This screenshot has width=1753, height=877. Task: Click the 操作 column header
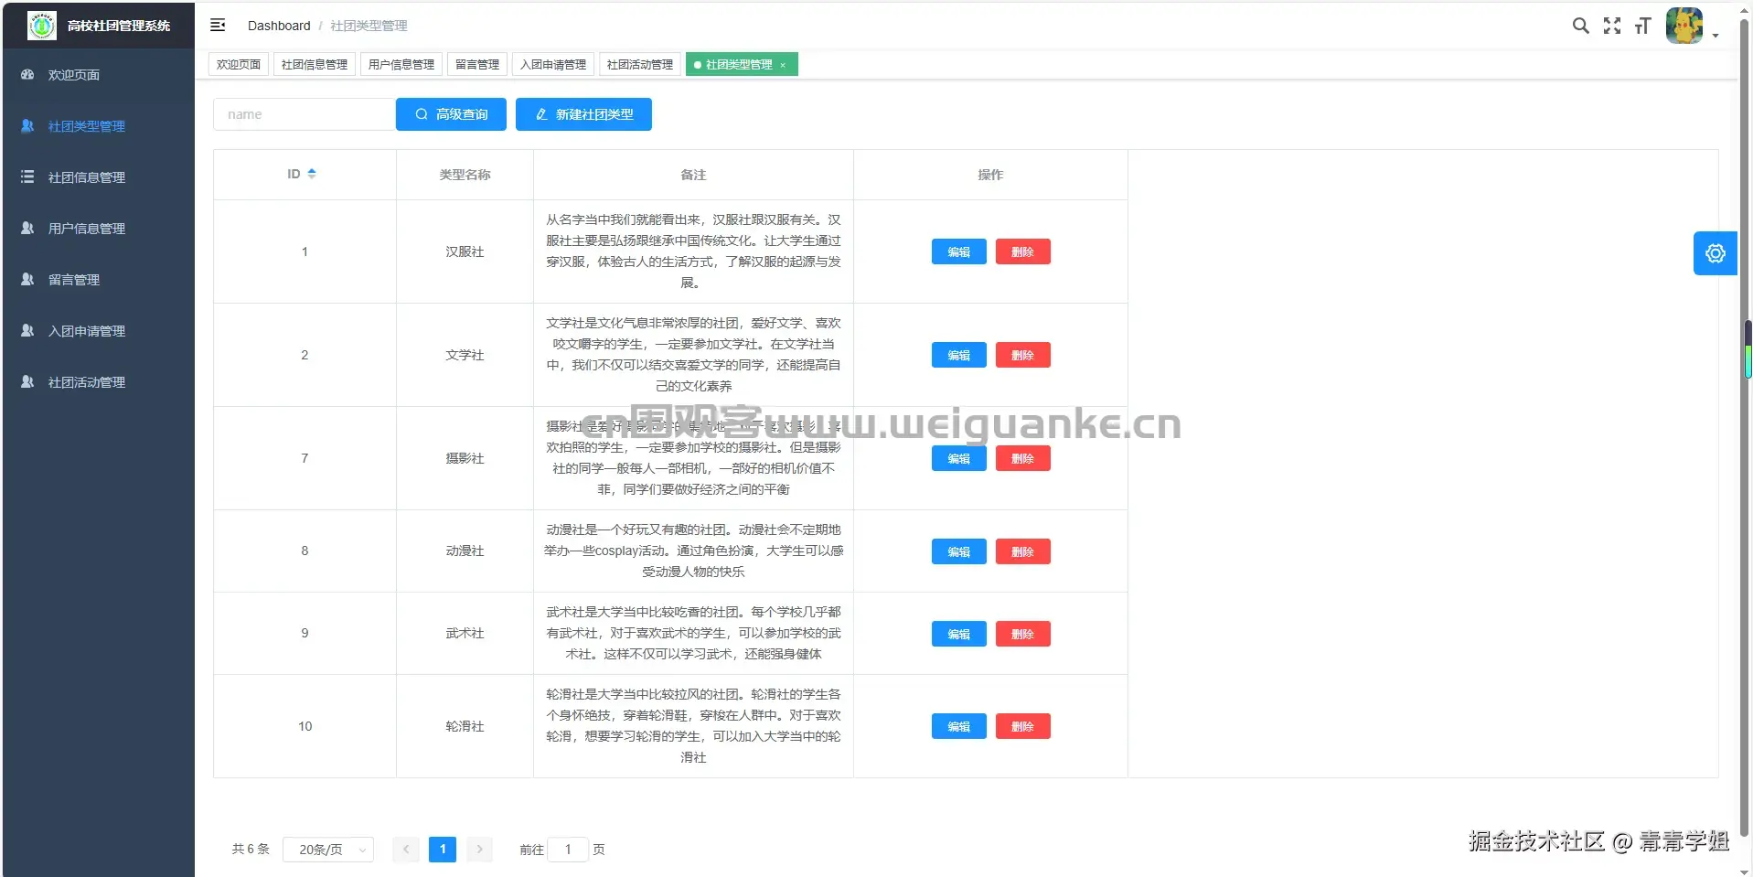[x=990, y=175]
